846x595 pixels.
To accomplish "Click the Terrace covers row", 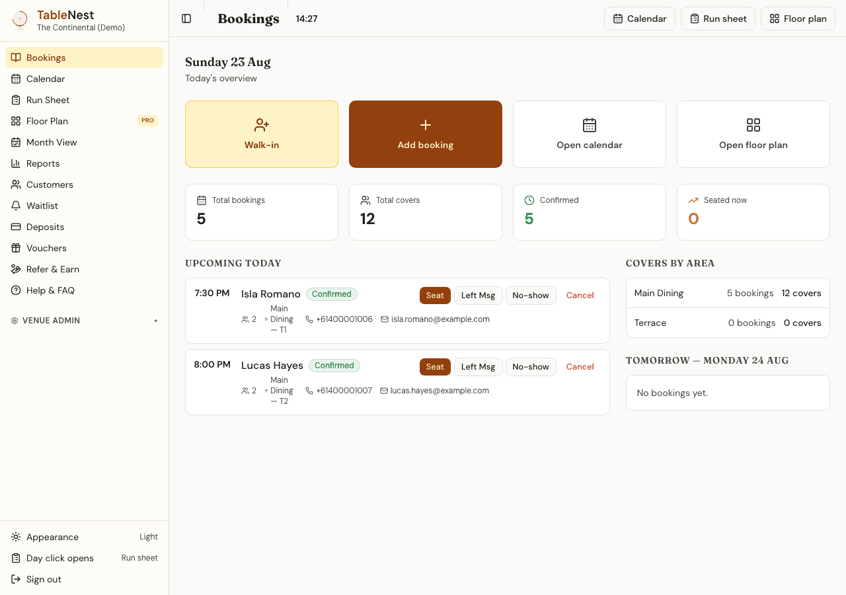I will [728, 323].
